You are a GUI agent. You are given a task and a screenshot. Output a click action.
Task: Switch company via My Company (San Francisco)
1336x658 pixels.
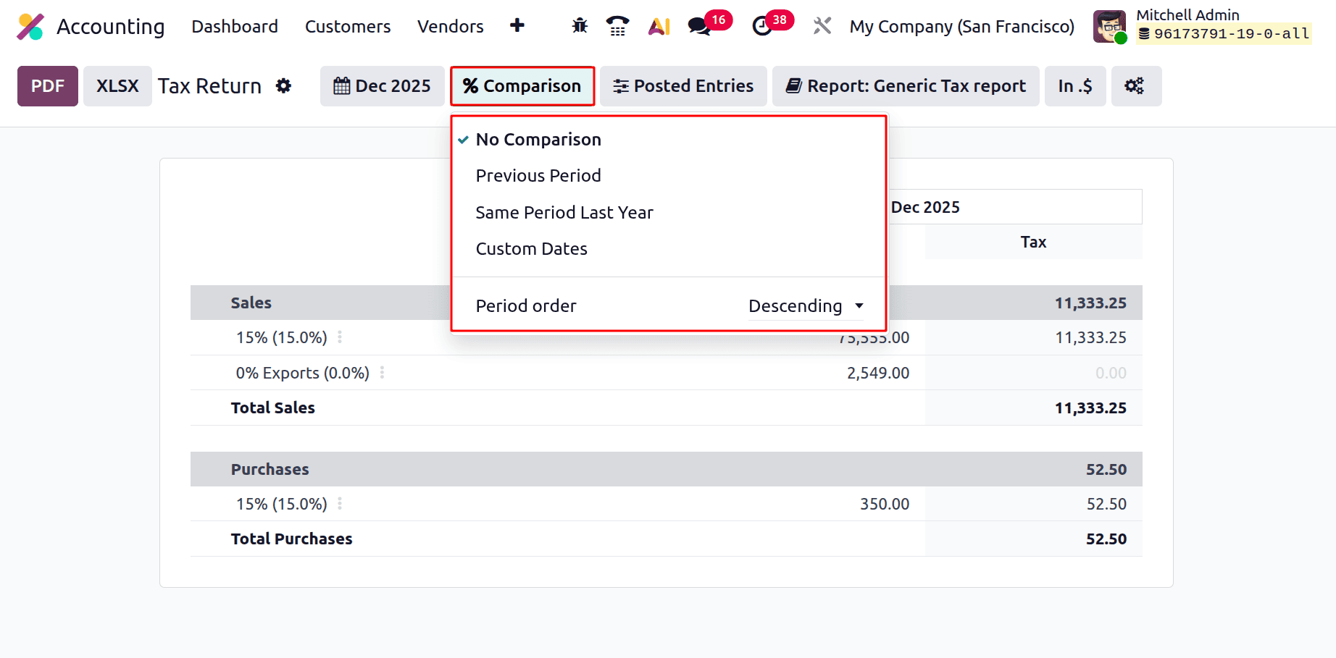(x=962, y=27)
